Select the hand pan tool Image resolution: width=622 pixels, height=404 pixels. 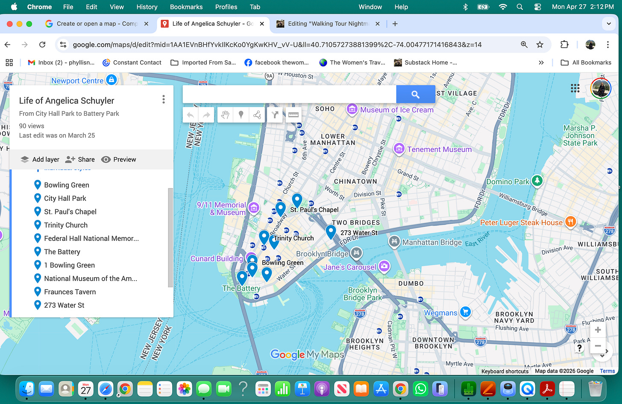pyautogui.click(x=225, y=115)
